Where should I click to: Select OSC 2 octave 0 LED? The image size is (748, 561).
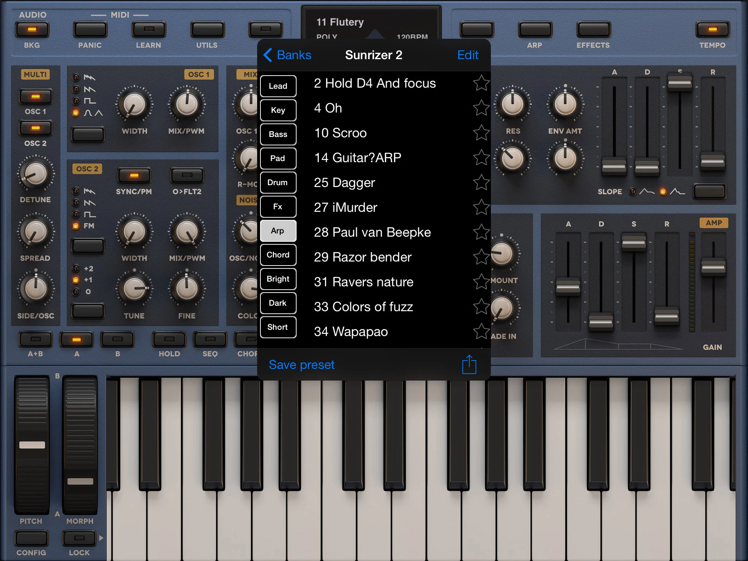tap(76, 291)
